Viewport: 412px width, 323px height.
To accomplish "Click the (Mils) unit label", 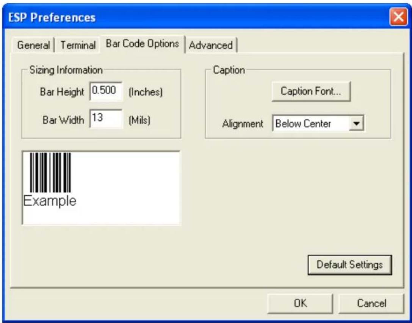I will tap(139, 120).
